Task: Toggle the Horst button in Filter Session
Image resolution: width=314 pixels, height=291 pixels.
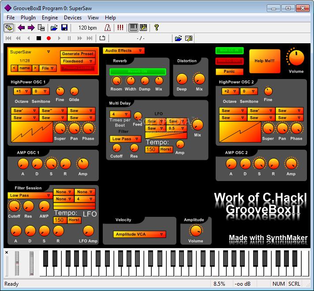Action: click(x=74, y=220)
